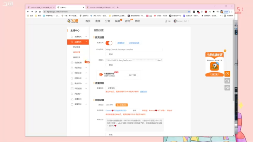Open the 游戏 nav item

pyautogui.click(x=127, y=21)
